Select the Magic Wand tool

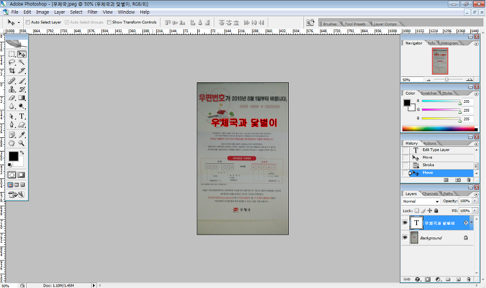click(x=22, y=62)
